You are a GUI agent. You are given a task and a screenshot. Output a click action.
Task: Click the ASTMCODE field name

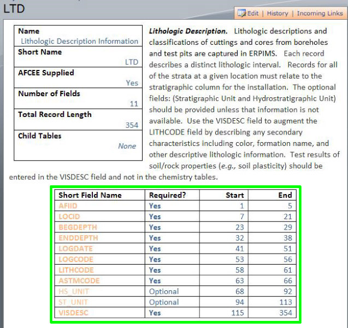[x=79, y=280]
